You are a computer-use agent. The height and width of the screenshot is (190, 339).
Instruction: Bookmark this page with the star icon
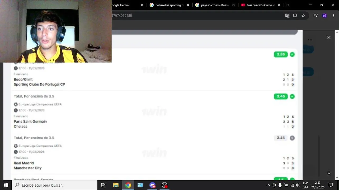click(x=303, y=16)
